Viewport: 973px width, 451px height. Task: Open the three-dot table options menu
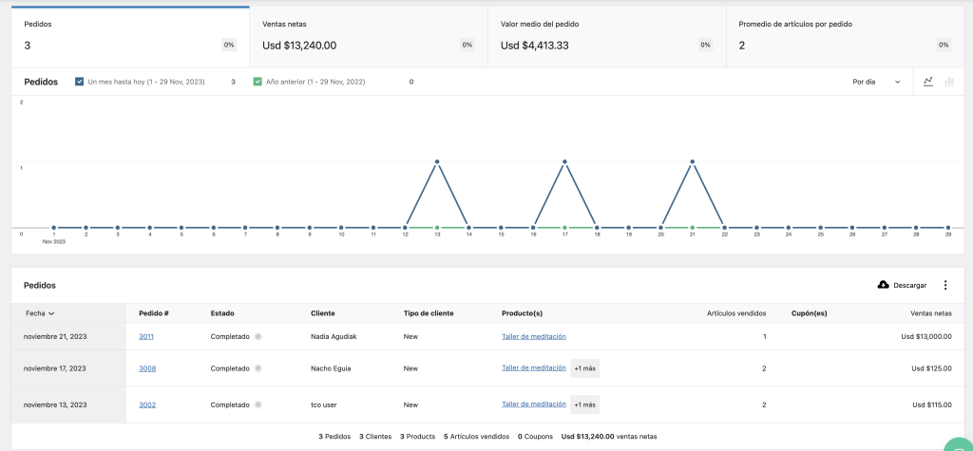944,285
